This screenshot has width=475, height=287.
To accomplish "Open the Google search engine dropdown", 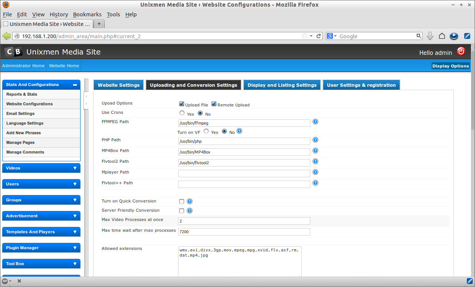I will click(x=332, y=36).
